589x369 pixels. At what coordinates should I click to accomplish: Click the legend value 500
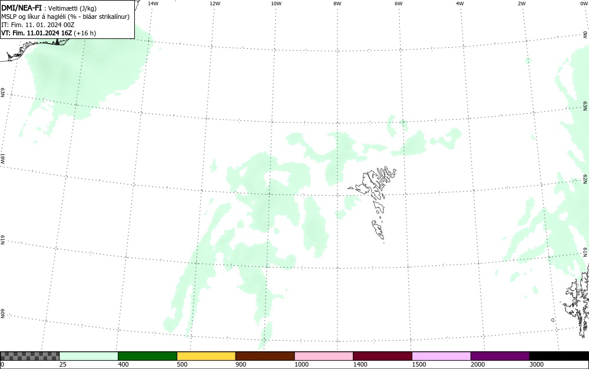pyautogui.click(x=182, y=364)
